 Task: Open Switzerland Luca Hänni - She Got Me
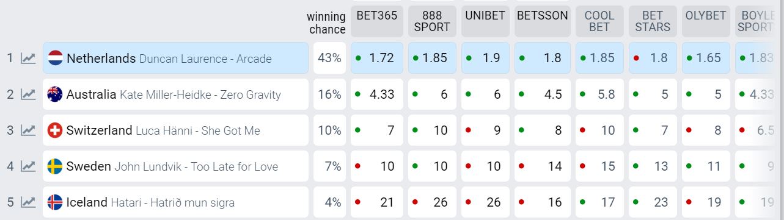175,130
